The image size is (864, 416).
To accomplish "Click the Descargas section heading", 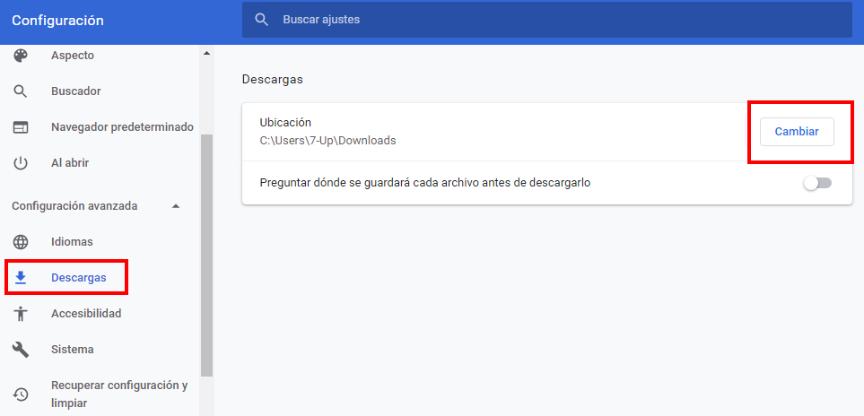I will [272, 79].
